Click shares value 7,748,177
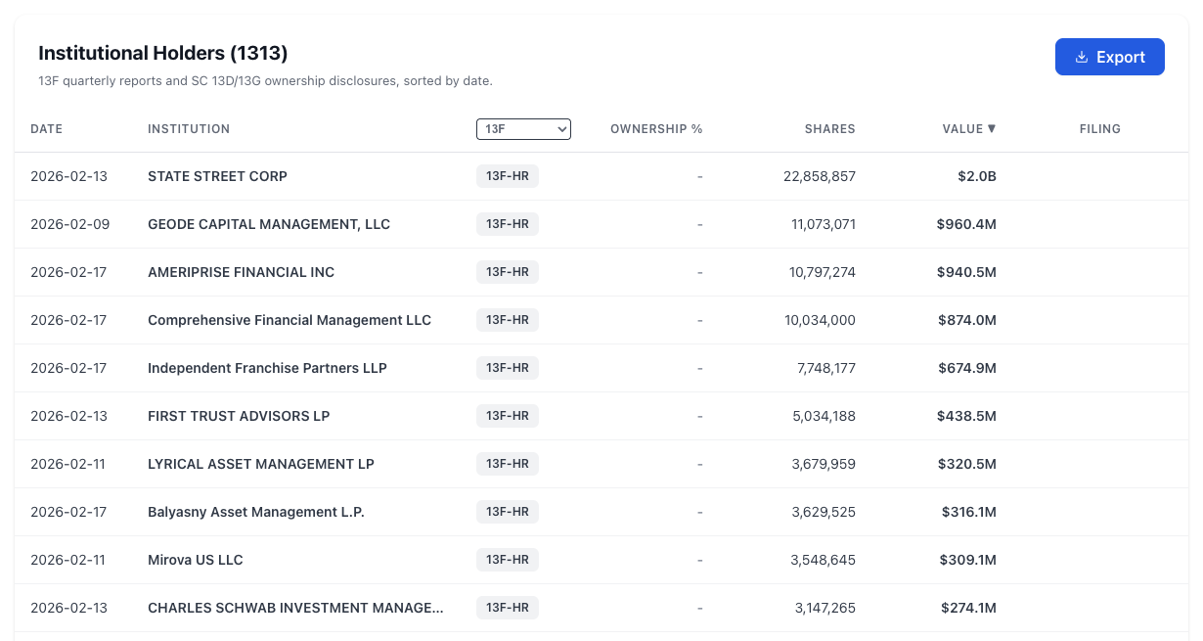 826,368
